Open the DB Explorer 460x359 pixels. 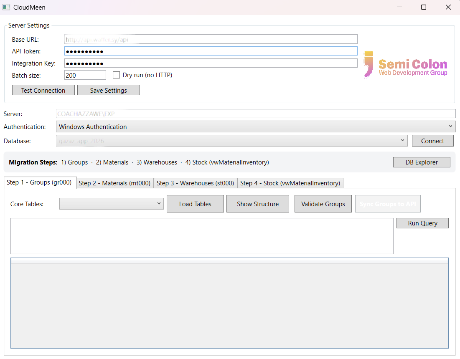(x=422, y=162)
